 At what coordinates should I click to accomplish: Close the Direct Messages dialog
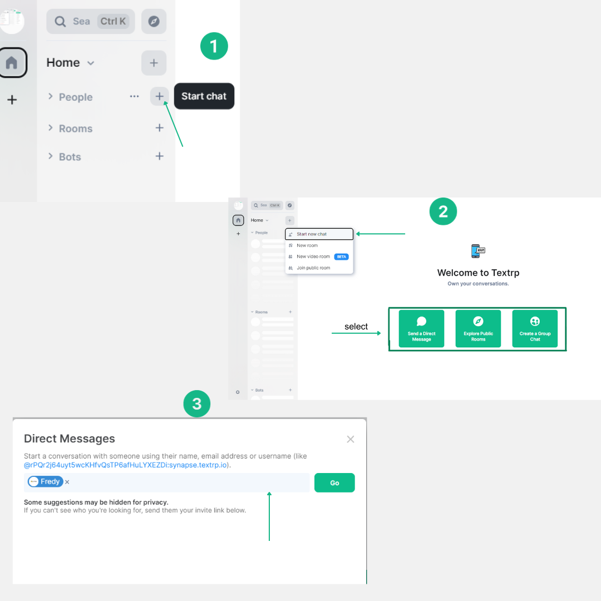pyautogui.click(x=351, y=439)
